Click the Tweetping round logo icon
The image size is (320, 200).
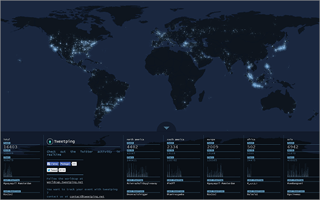pyautogui.click(x=50, y=141)
